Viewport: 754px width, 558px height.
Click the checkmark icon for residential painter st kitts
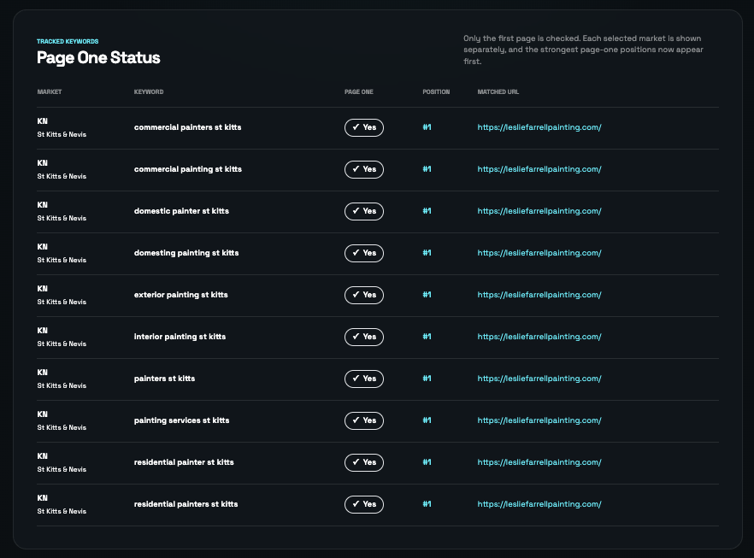pos(355,462)
